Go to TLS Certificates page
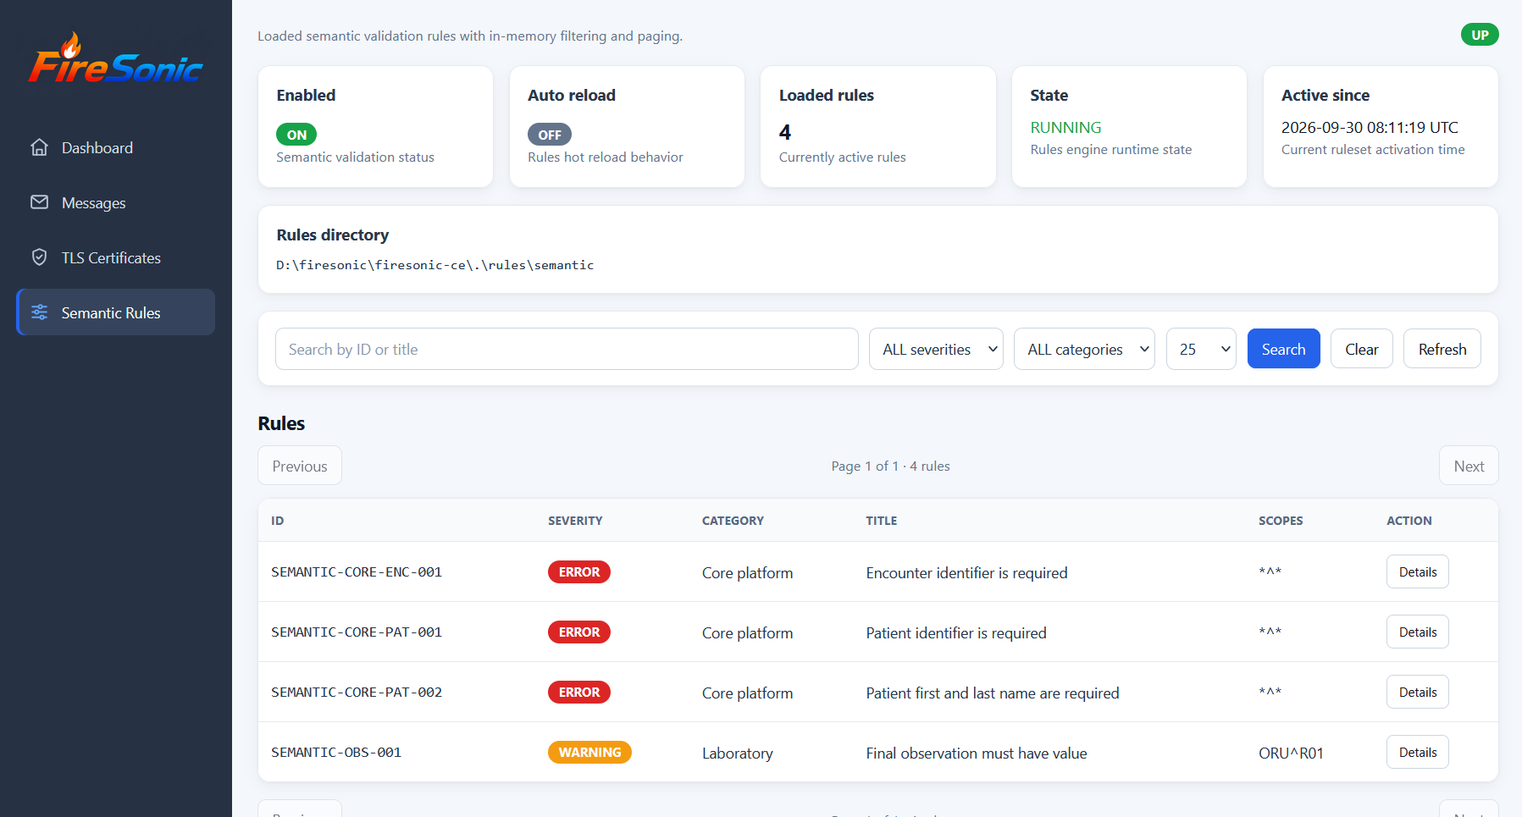1522x817 pixels. (115, 257)
